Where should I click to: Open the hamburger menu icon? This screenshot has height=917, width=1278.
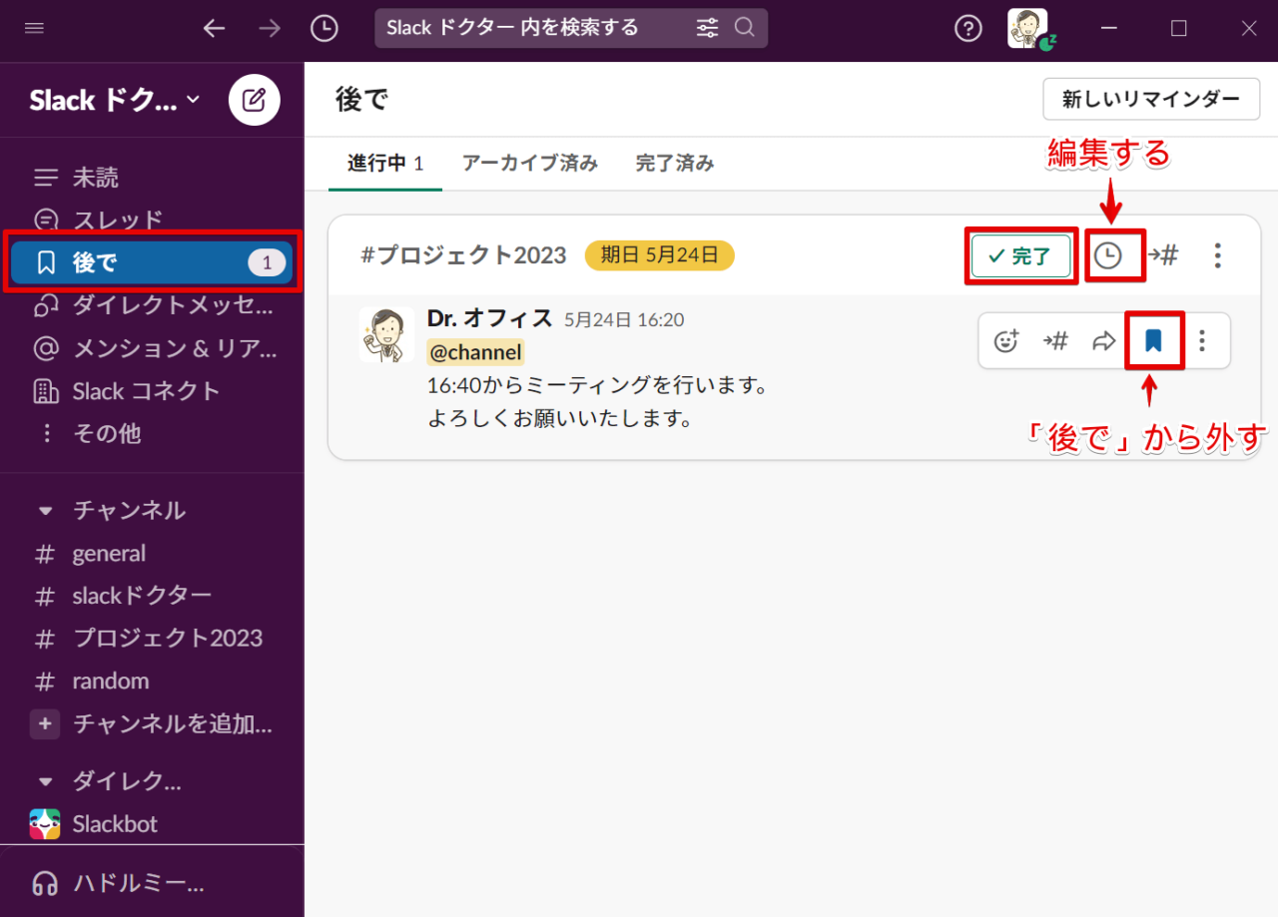(x=35, y=28)
